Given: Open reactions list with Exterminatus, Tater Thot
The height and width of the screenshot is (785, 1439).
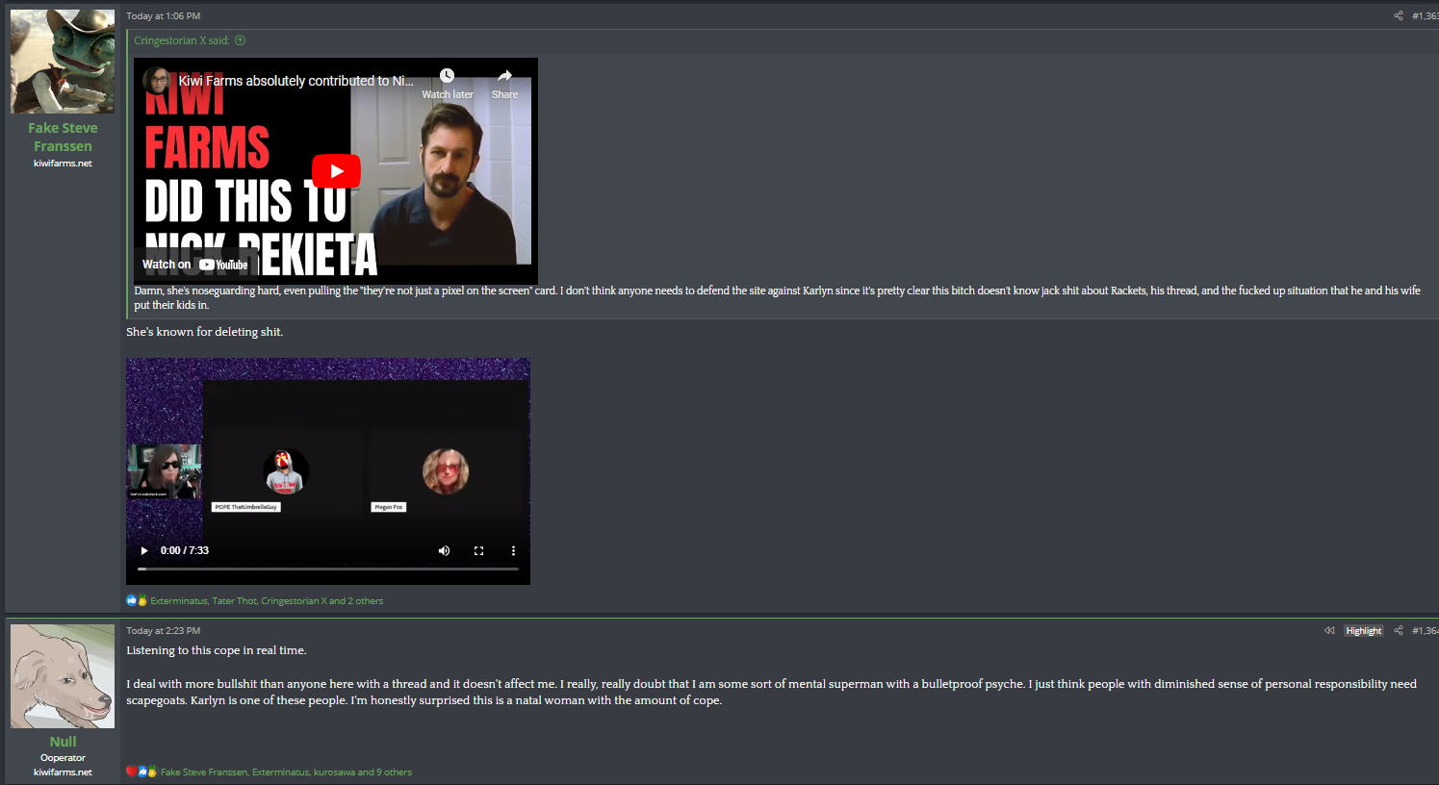Looking at the screenshot, I should coord(267,601).
